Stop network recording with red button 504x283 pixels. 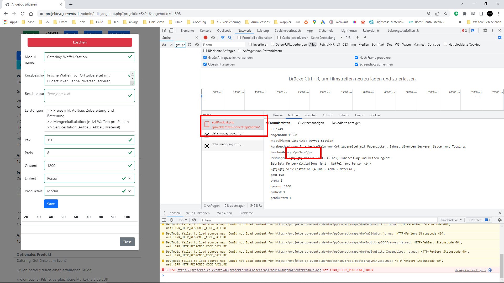click(x=206, y=38)
